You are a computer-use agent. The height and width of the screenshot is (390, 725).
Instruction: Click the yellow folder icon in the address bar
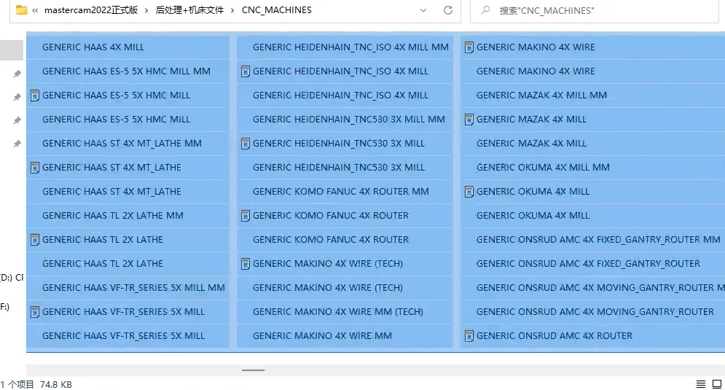[x=21, y=9]
